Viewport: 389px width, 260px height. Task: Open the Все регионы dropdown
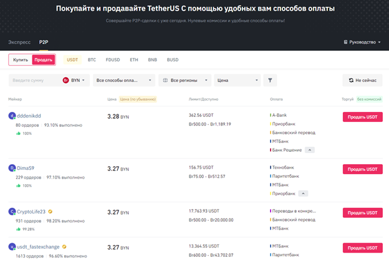[185, 80]
